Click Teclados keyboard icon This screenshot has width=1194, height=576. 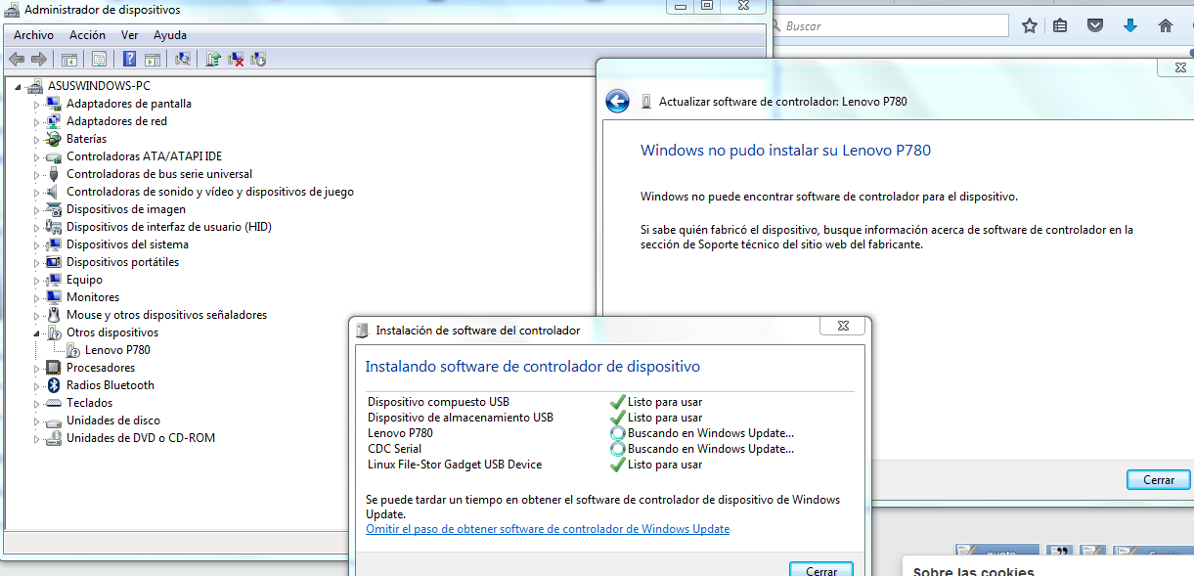[55, 403]
